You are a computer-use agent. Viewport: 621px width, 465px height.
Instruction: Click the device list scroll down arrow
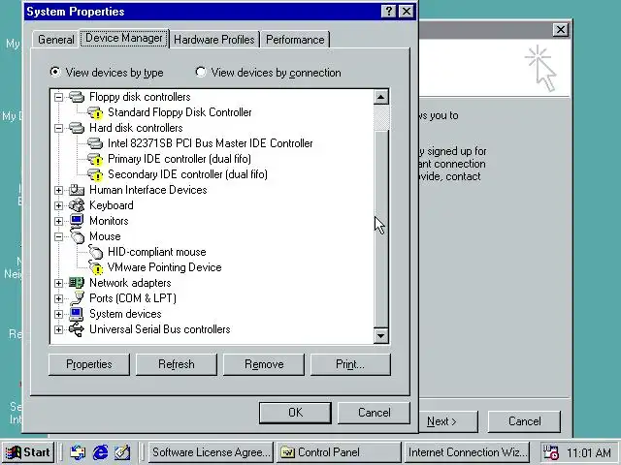[381, 336]
